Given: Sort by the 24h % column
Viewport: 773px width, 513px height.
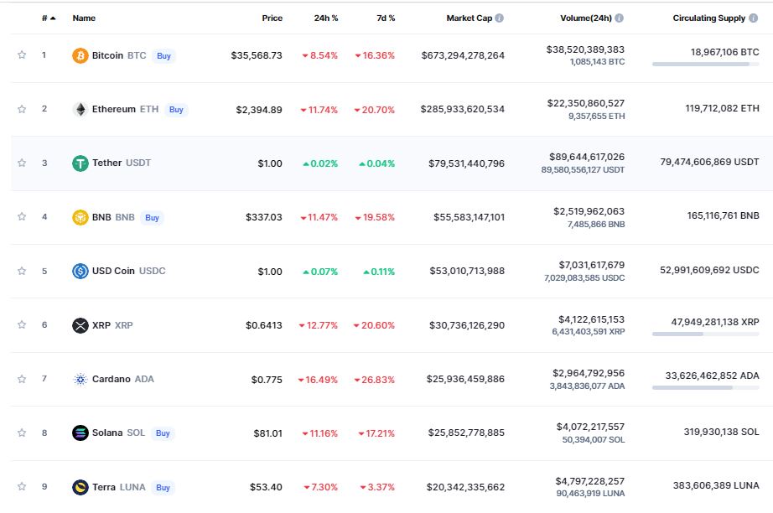Looking at the screenshot, I should click(x=325, y=18).
